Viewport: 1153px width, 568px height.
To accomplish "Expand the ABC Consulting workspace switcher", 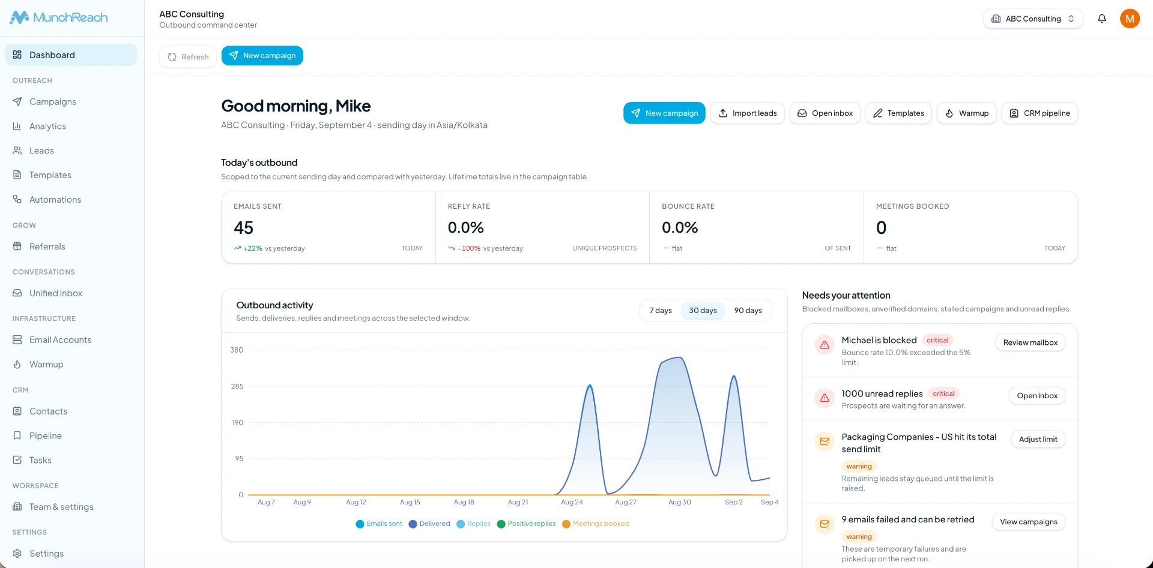I will point(1033,19).
